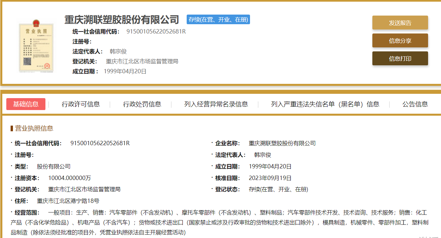Viewport: 441px width, 238px height.
Task: Click the 信息打印 button
Action: pos(400,58)
